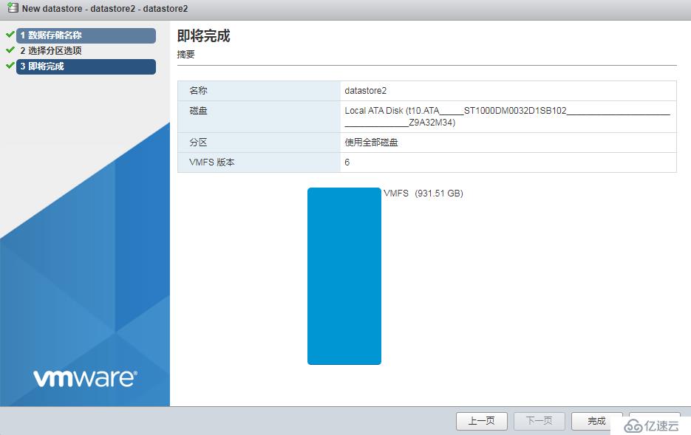The height and width of the screenshot is (435, 691).
Task: Click the VMFS 版本 value 6
Action: tap(347, 162)
